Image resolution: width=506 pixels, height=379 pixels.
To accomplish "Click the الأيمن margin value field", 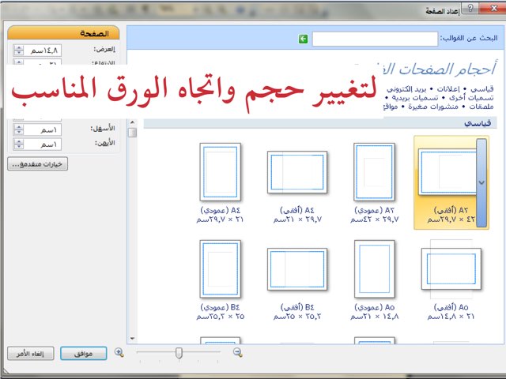I will pyautogui.click(x=43, y=144).
